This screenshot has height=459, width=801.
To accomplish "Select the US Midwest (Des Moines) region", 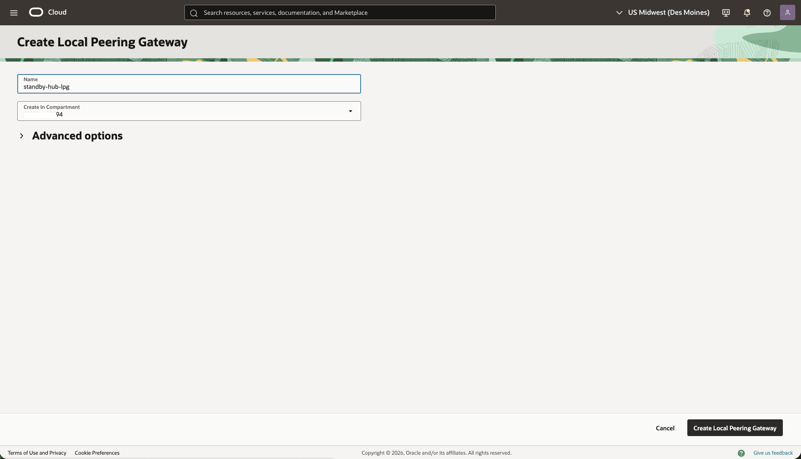I will pos(668,12).
